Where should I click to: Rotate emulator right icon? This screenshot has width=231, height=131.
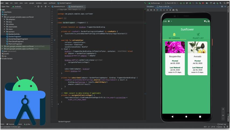161,10
